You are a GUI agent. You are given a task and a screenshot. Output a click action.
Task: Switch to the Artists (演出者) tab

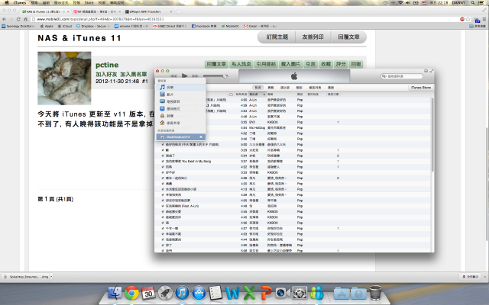pos(285,88)
